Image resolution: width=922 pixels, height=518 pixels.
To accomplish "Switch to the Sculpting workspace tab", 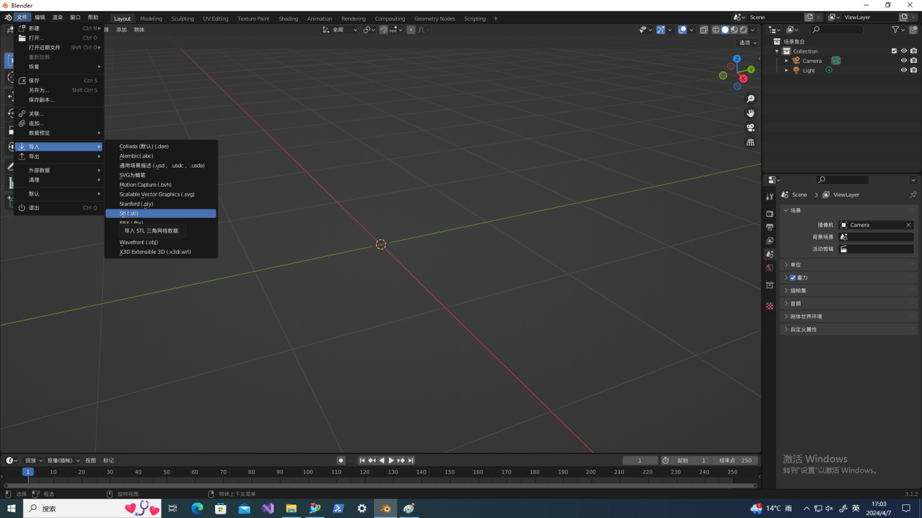I will coord(182,18).
